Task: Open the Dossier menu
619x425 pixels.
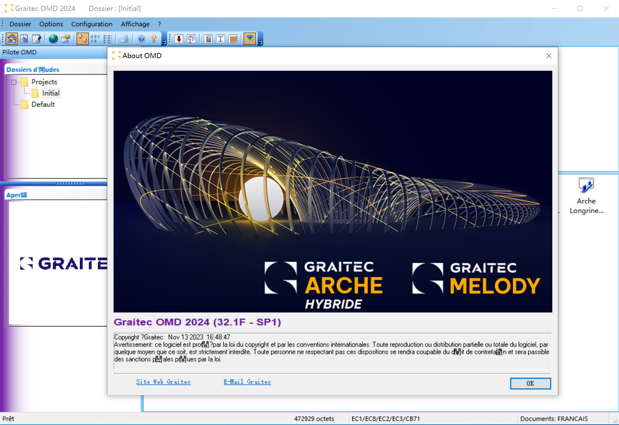Action: pyautogui.click(x=20, y=24)
